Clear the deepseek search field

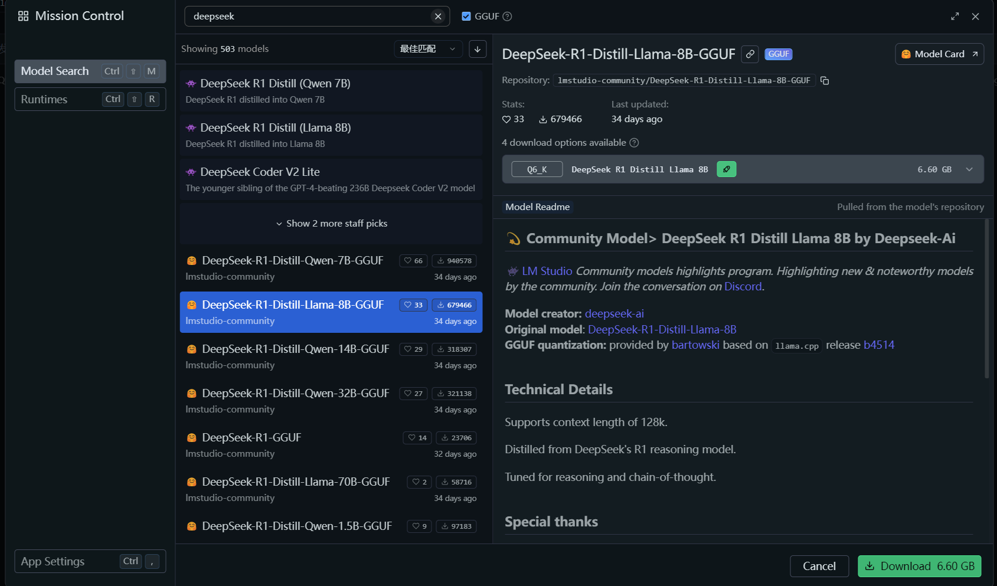[438, 17]
